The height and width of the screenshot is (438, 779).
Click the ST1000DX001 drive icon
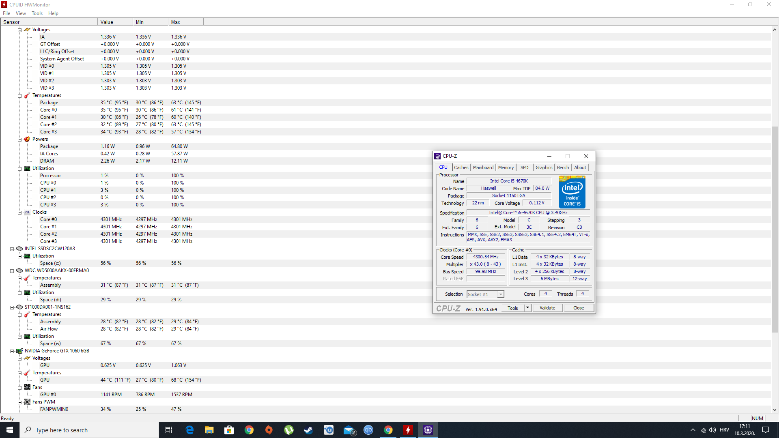click(19, 307)
